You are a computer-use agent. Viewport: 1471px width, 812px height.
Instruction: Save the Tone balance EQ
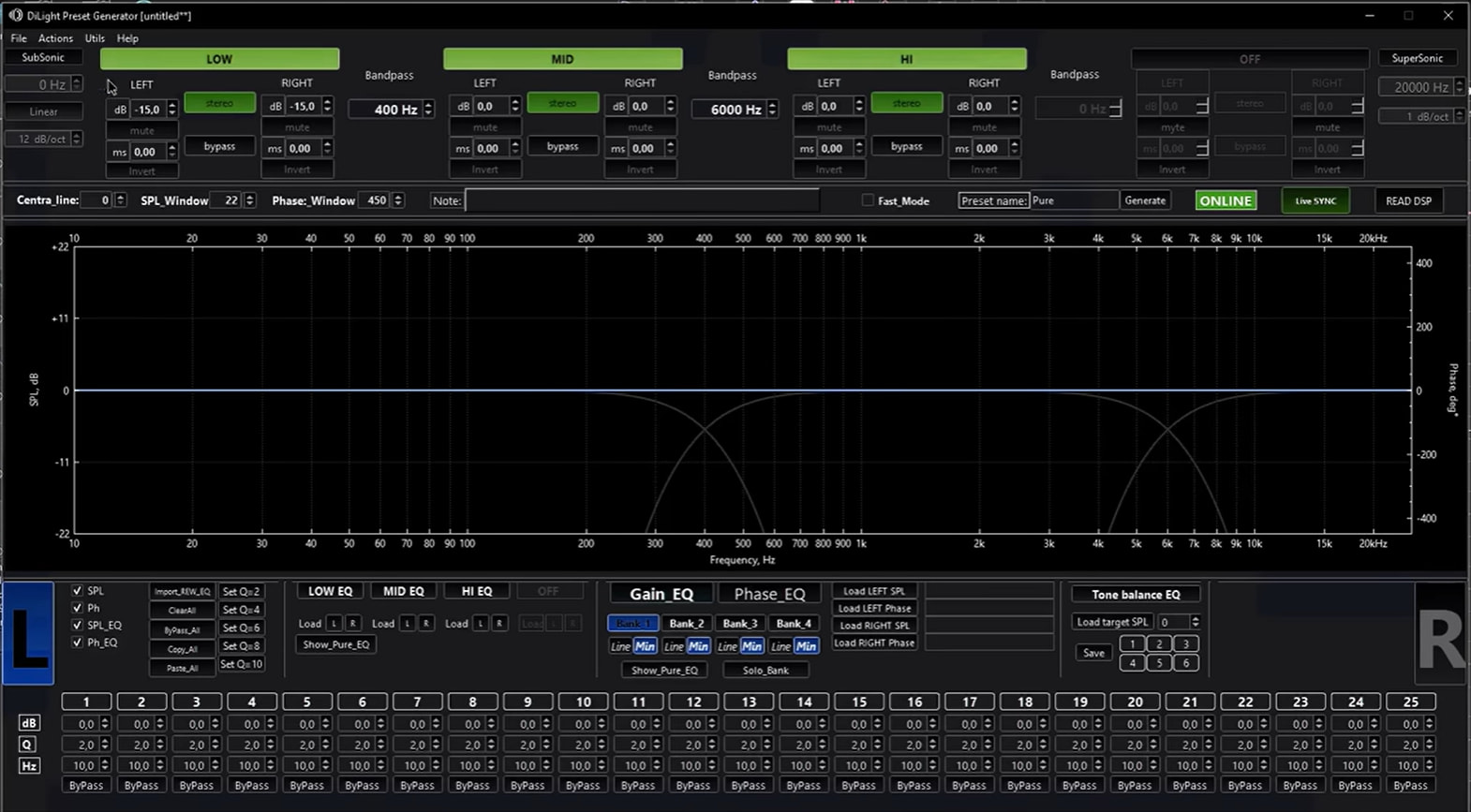click(1093, 653)
